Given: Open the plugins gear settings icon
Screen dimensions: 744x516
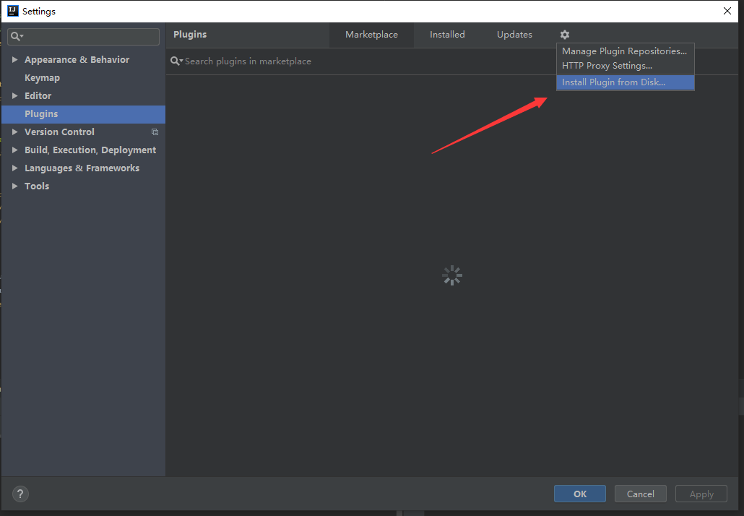Looking at the screenshot, I should tap(565, 35).
